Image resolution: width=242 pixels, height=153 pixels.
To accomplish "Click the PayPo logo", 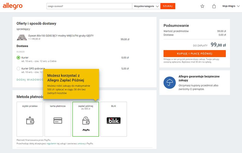I will tap(86, 130).
